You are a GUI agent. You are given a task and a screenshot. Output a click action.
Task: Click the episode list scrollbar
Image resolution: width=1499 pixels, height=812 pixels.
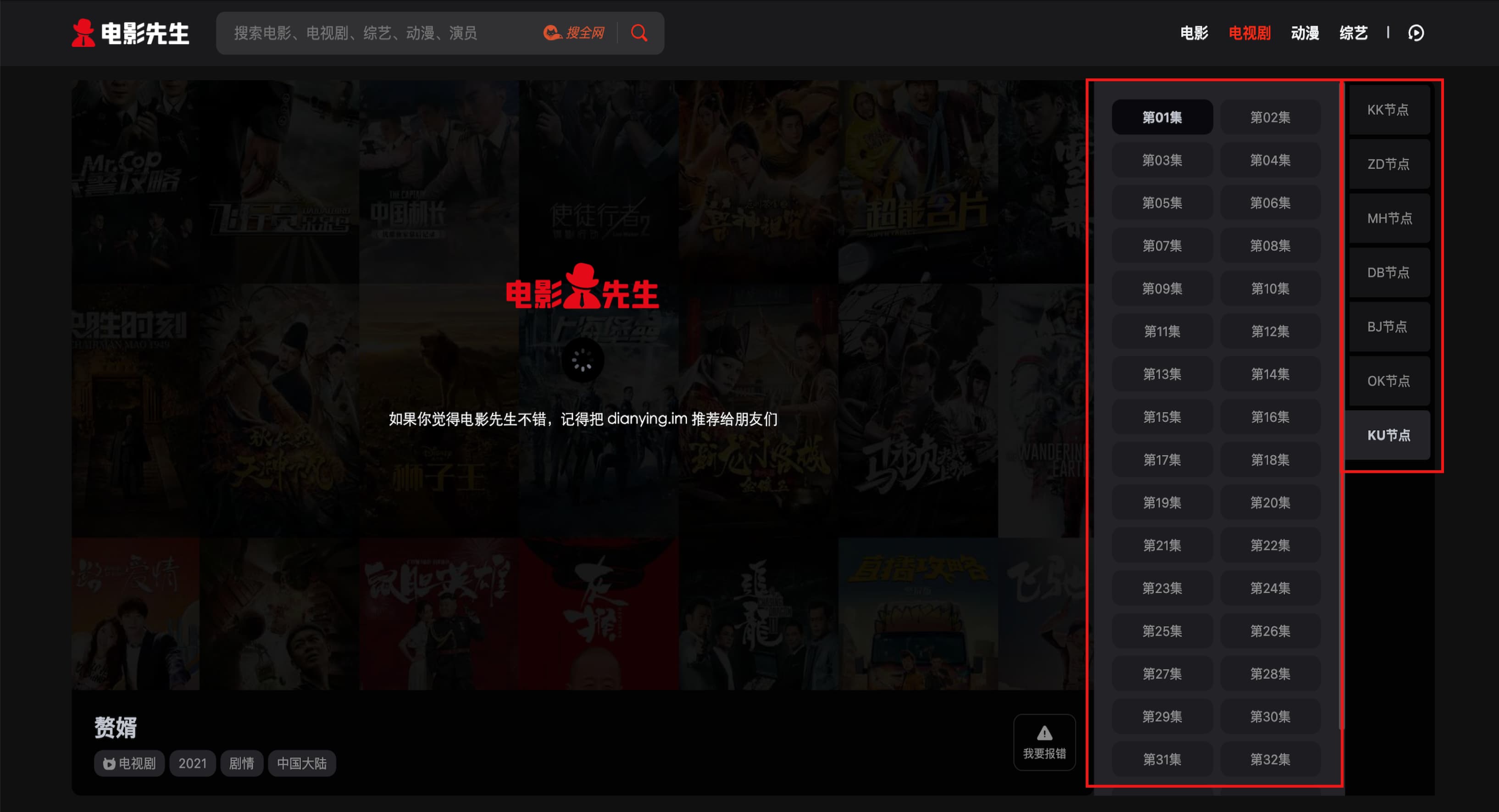tap(1341, 407)
